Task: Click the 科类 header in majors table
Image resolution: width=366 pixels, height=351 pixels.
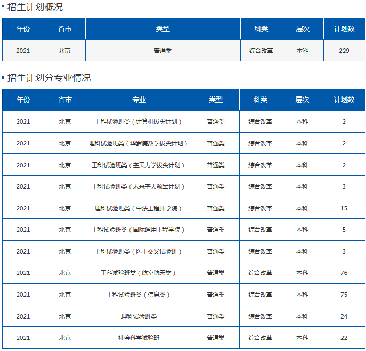Action: (x=261, y=100)
